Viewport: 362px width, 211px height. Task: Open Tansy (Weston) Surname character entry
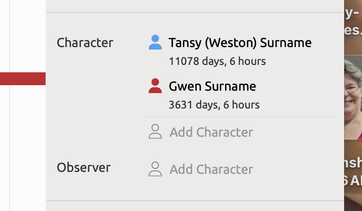(x=240, y=43)
